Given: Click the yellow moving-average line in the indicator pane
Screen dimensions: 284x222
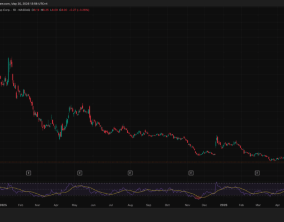Looking at the screenshot, I should [79, 186].
